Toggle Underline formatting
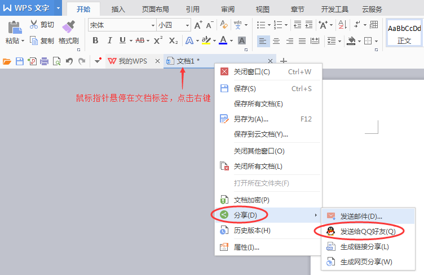The width and height of the screenshot is (424, 275). (x=122, y=40)
